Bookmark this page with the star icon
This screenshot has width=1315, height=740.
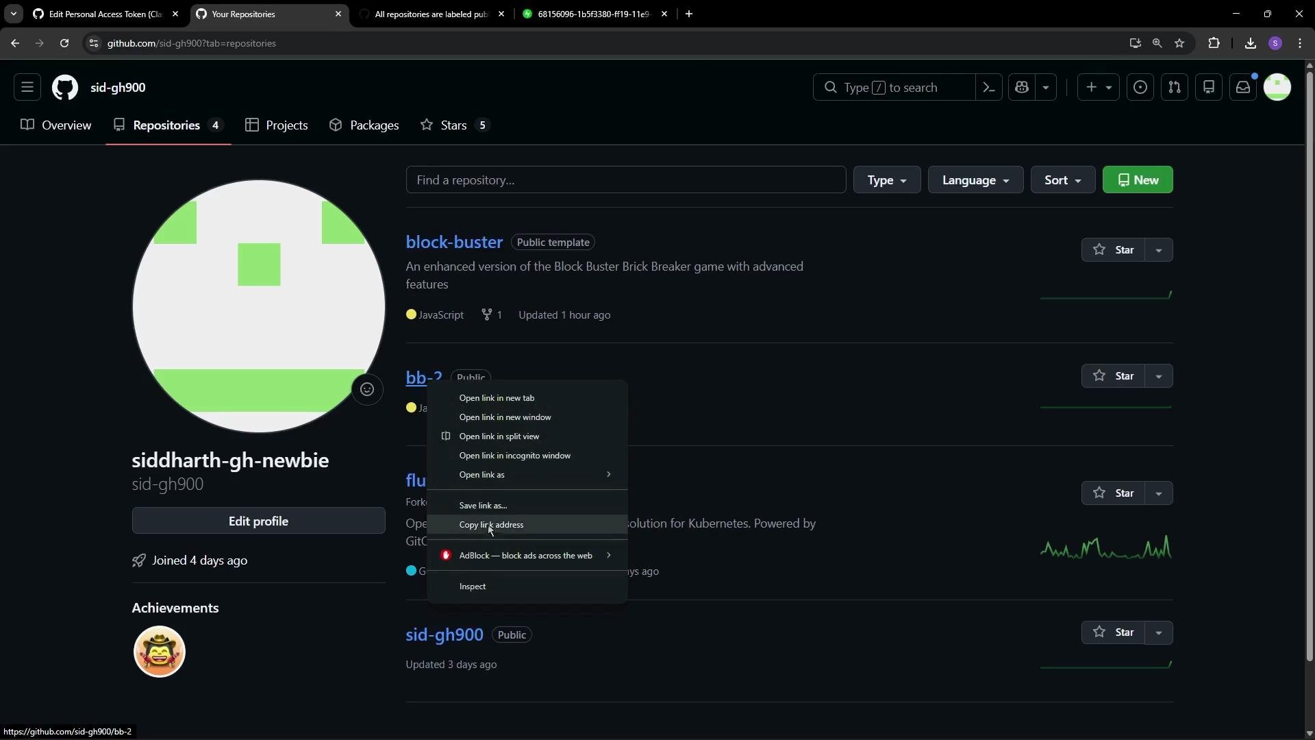pyautogui.click(x=1179, y=43)
